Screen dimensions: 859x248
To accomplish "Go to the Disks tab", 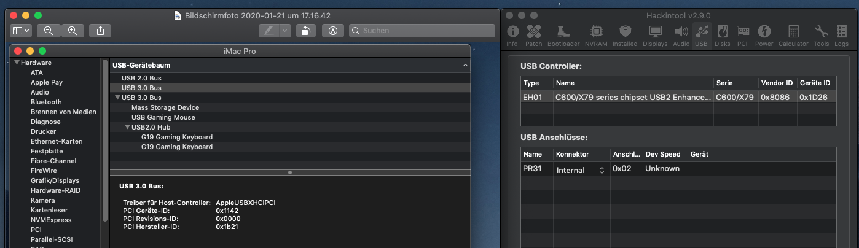I will (723, 34).
